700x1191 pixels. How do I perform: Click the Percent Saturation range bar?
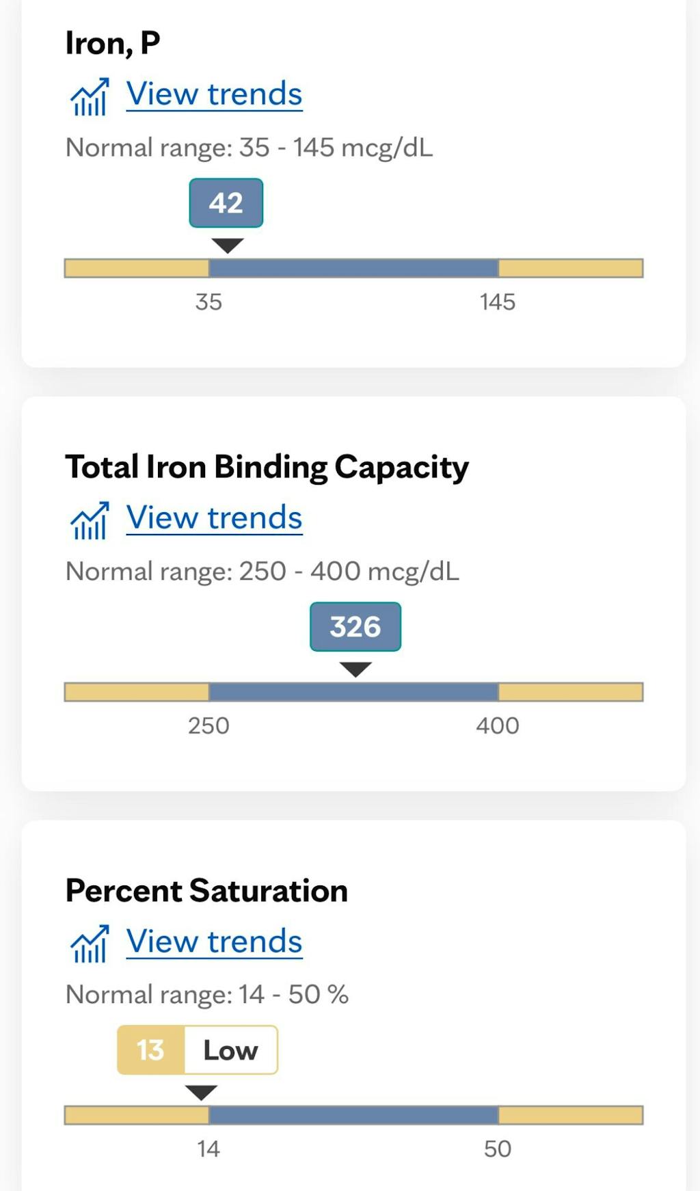[x=353, y=1115]
